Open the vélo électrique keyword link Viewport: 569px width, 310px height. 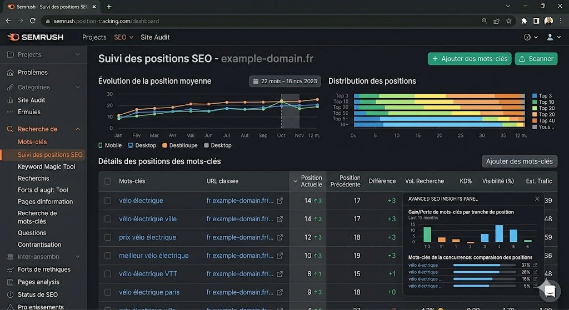point(141,201)
